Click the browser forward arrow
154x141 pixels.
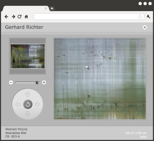pos(13,17)
